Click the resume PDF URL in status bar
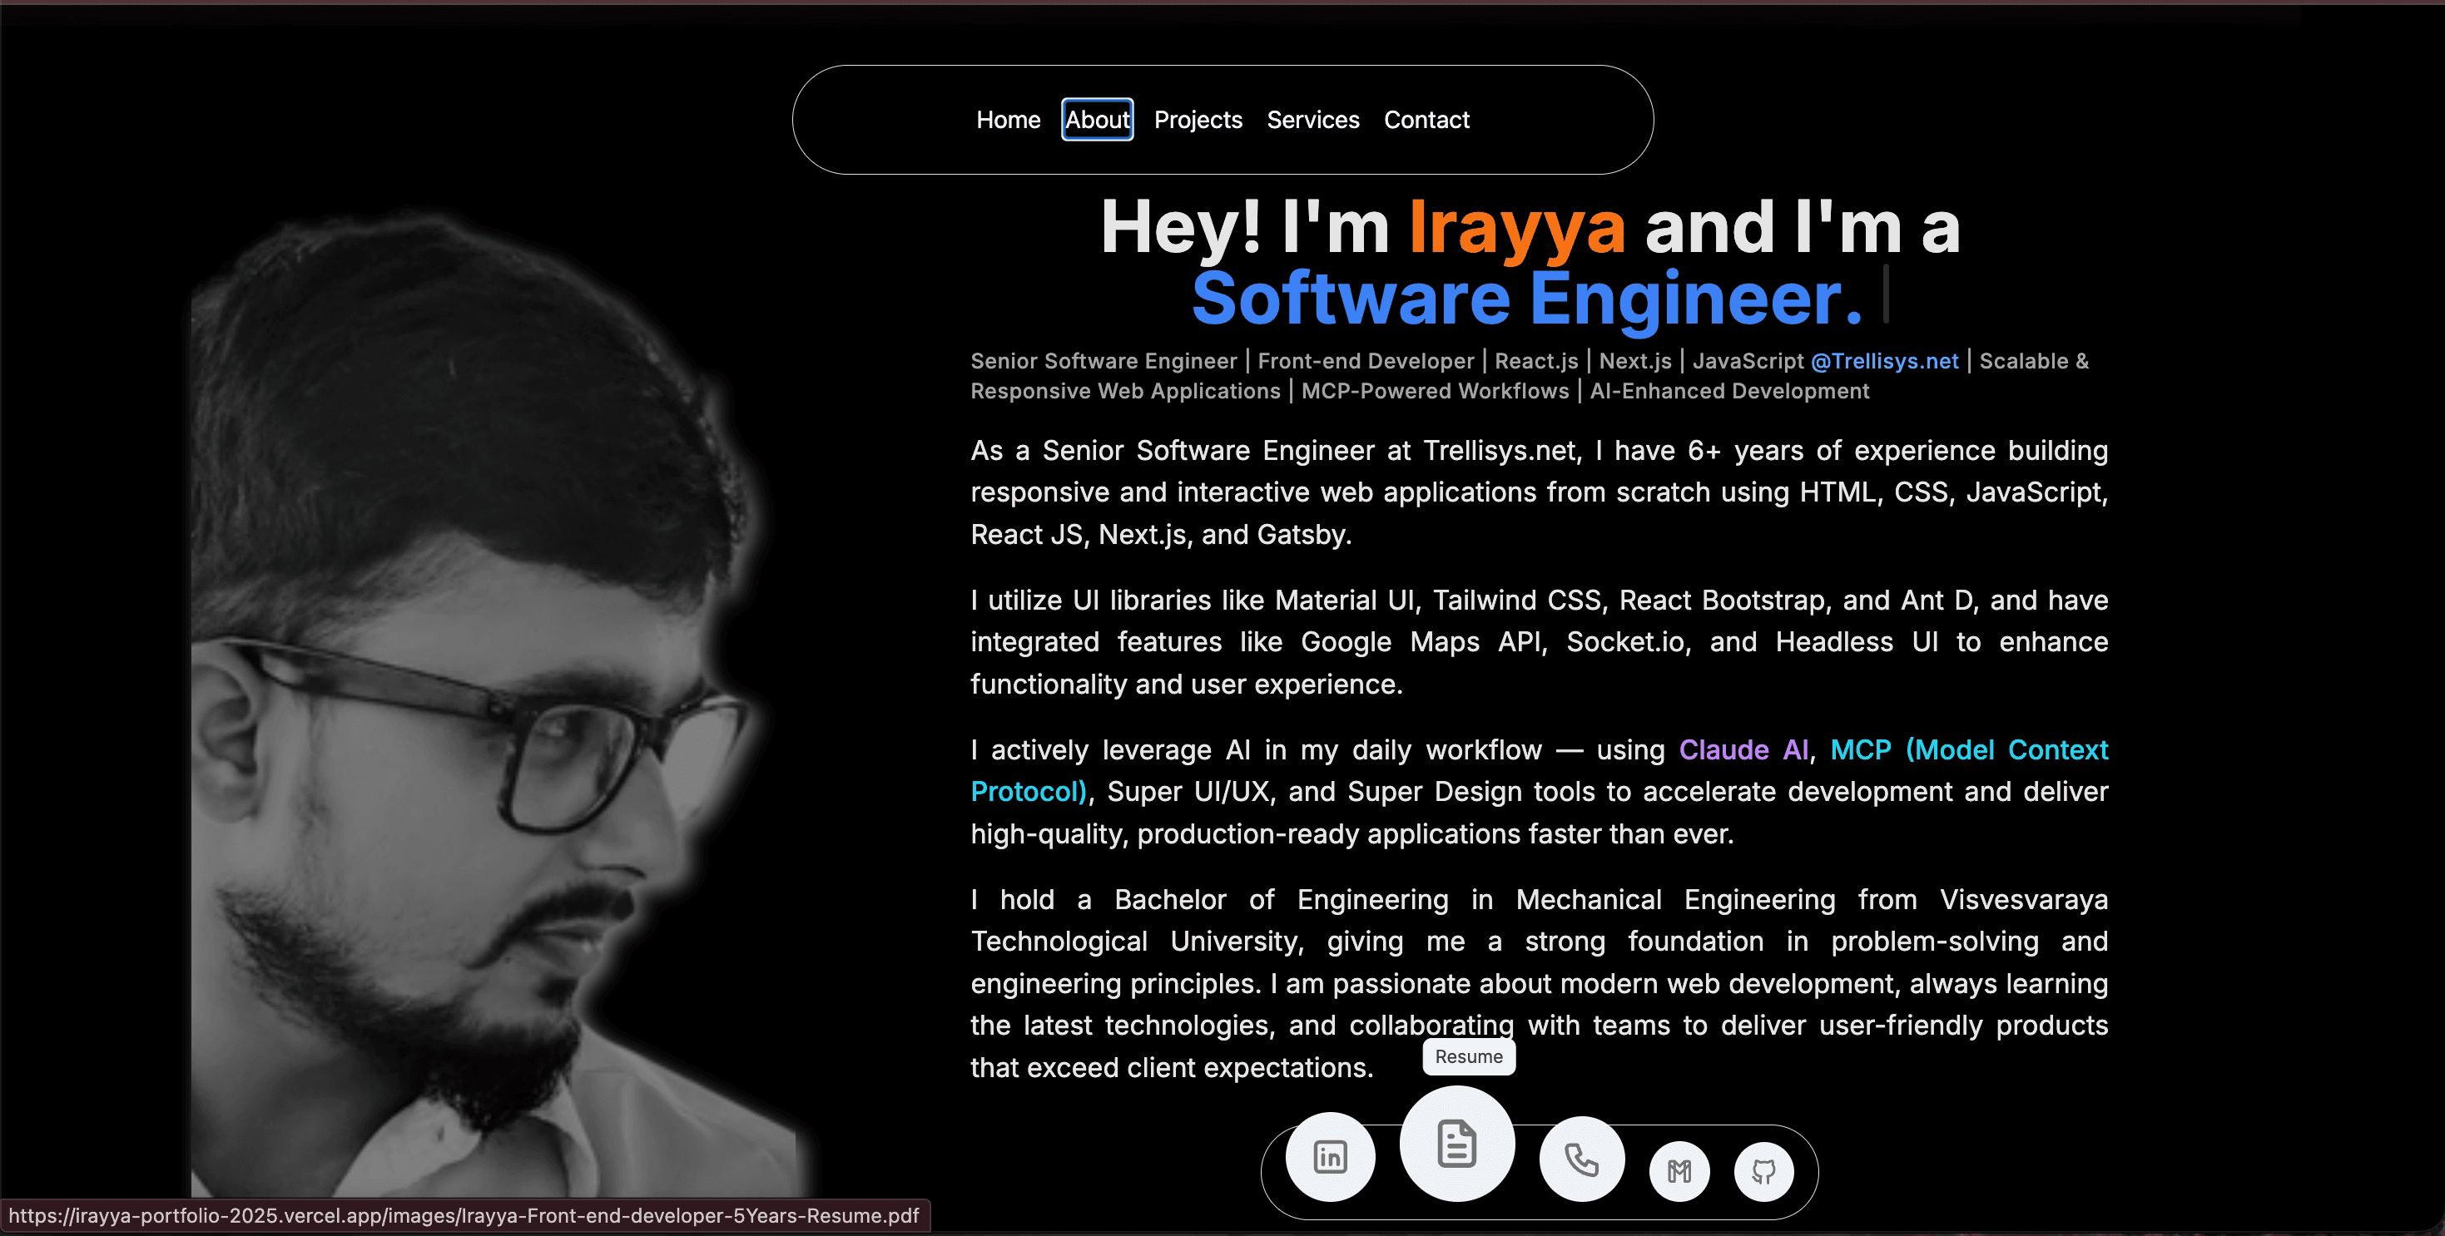Screen dimensions: 2445x1236 click(x=464, y=1216)
